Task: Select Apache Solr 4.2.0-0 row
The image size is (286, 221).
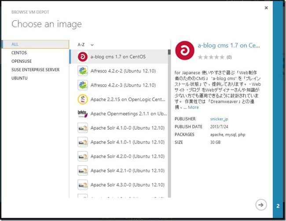Action: (119, 156)
